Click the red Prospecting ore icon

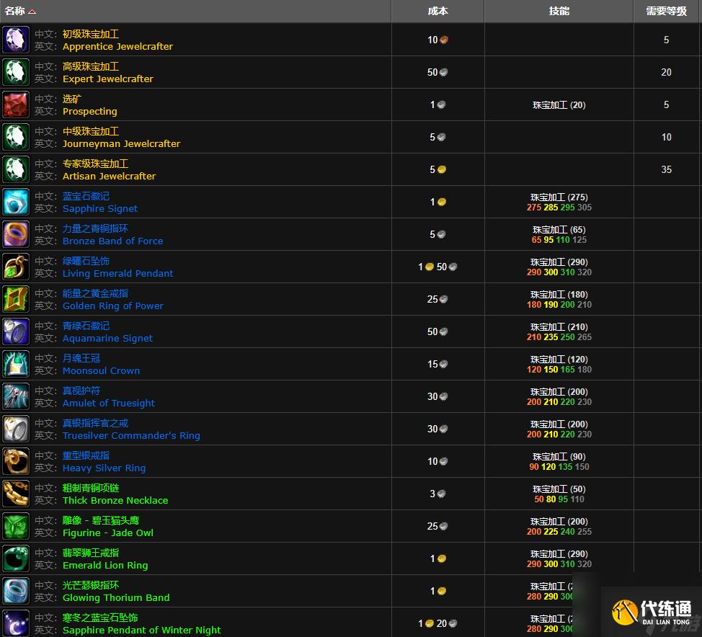(x=16, y=104)
